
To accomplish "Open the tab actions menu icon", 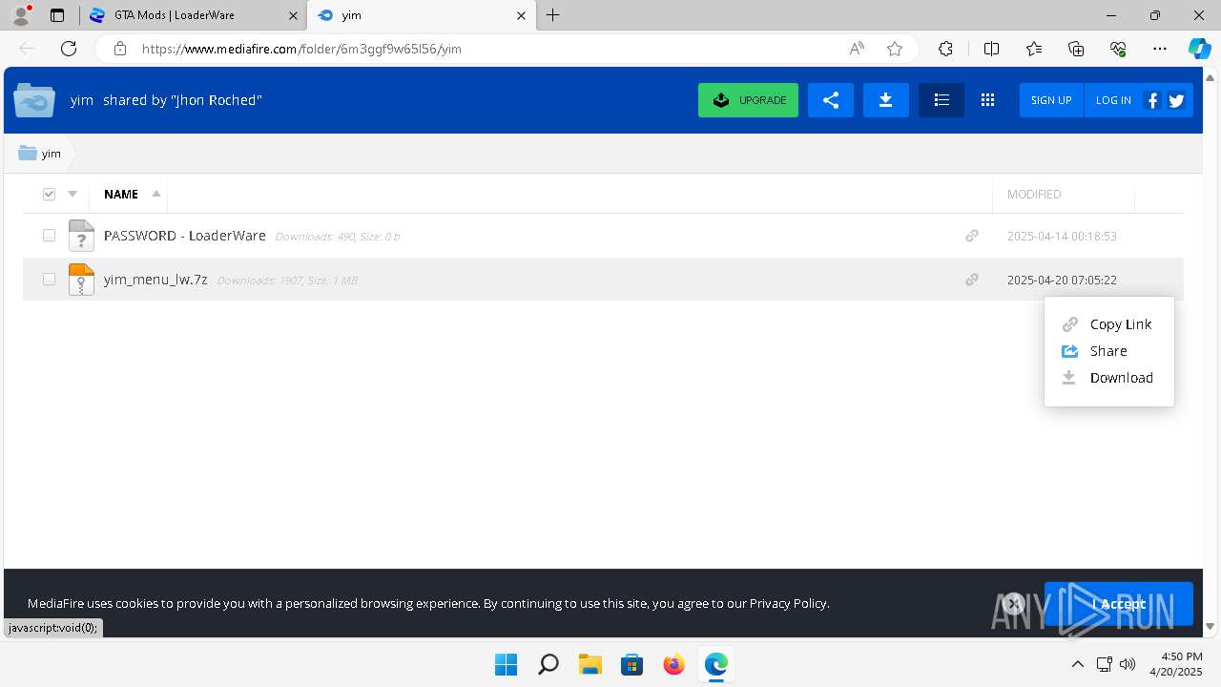I will 57,15.
